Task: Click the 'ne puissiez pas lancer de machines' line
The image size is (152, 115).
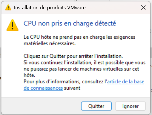Action: coord(81,69)
